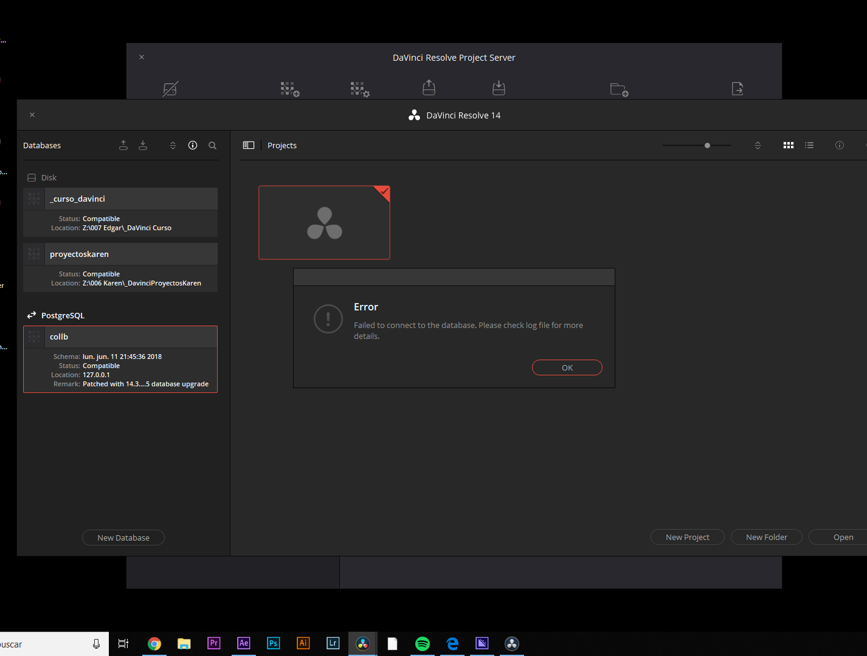Click the Z:\007 Edgar\_DaVinci Curso location text
Screen dimensions: 867x656
(127, 228)
